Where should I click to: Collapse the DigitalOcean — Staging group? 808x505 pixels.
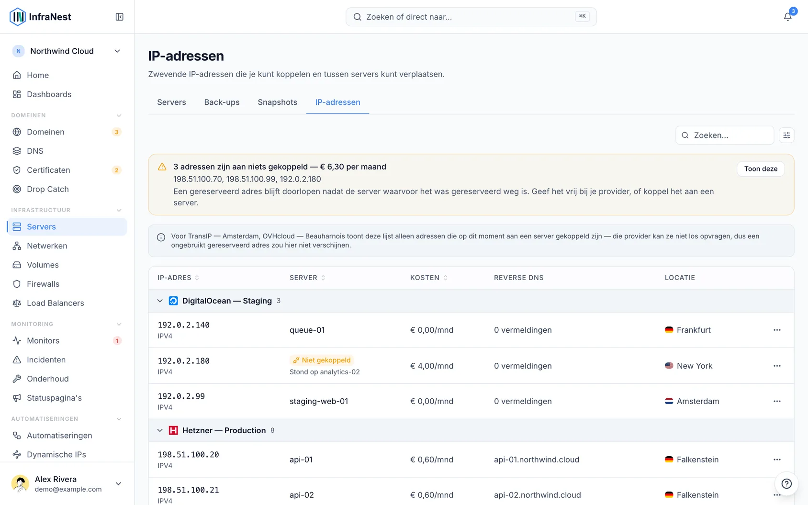pos(160,301)
